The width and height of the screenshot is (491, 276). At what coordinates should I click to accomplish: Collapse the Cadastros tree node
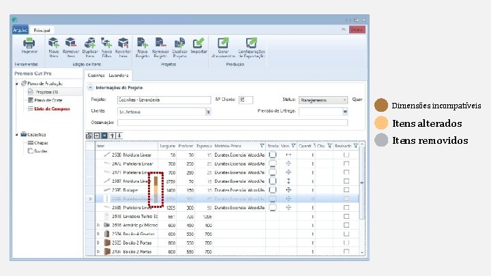pyautogui.click(x=17, y=134)
